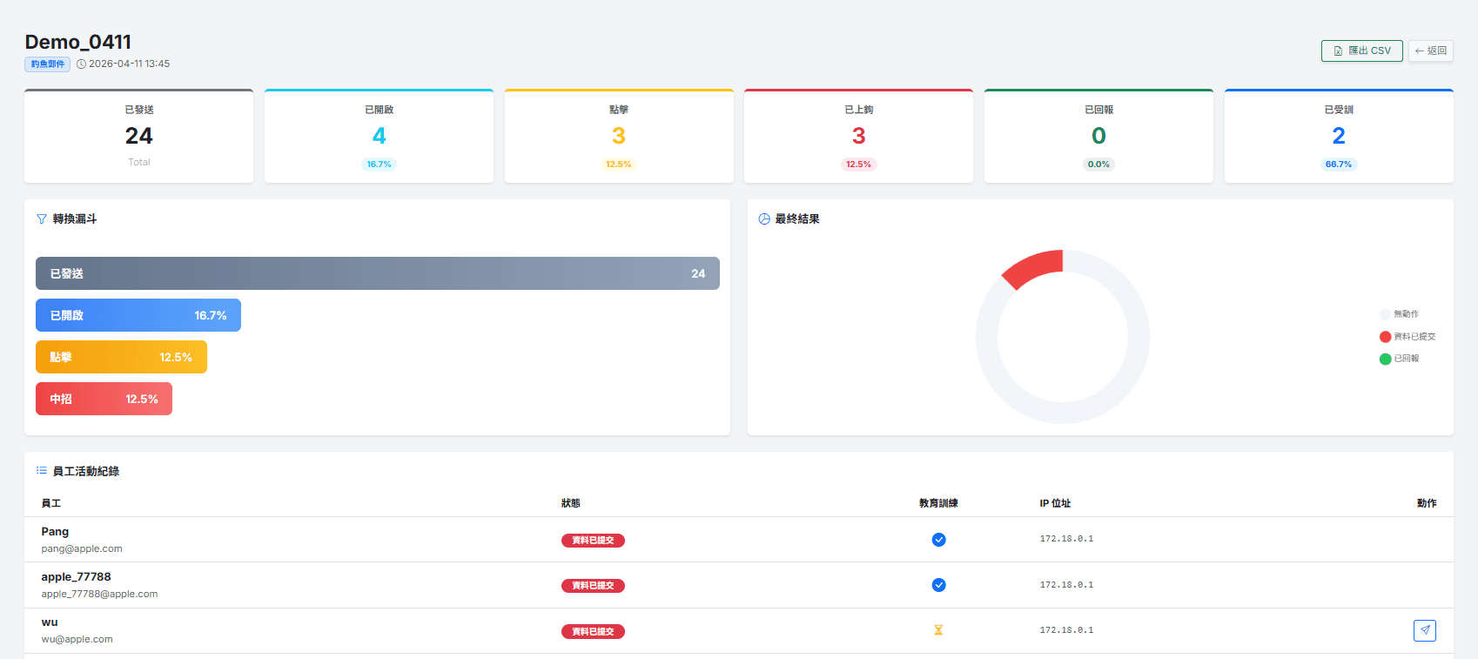The height and width of the screenshot is (659, 1478).
Task: Toggle the 資料已提交 legend entry
Action: [1407, 337]
